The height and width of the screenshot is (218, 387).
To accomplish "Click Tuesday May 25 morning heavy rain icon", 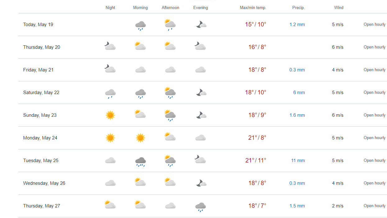I will (x=141, y=161).
